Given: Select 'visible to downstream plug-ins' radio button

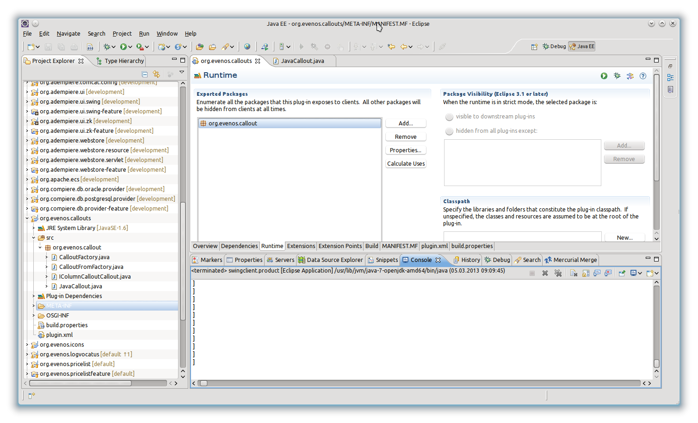Looking at the screenshot, I should (449, 117).
